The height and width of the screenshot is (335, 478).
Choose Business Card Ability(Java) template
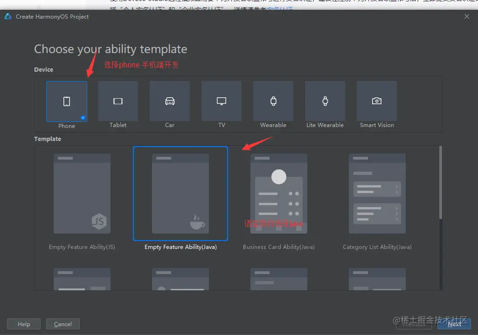pyautogui.click(x=278, y=194)
